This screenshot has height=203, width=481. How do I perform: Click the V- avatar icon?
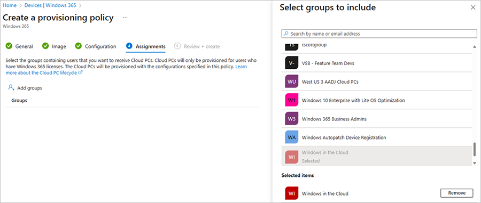click(x=292, y=63)
